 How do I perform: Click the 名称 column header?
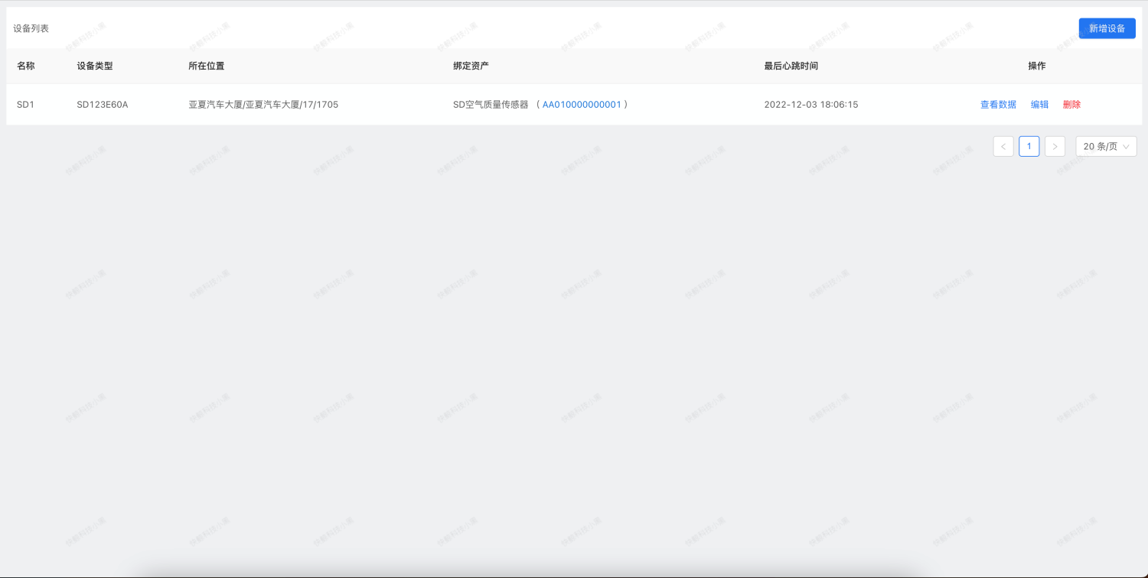26,66
